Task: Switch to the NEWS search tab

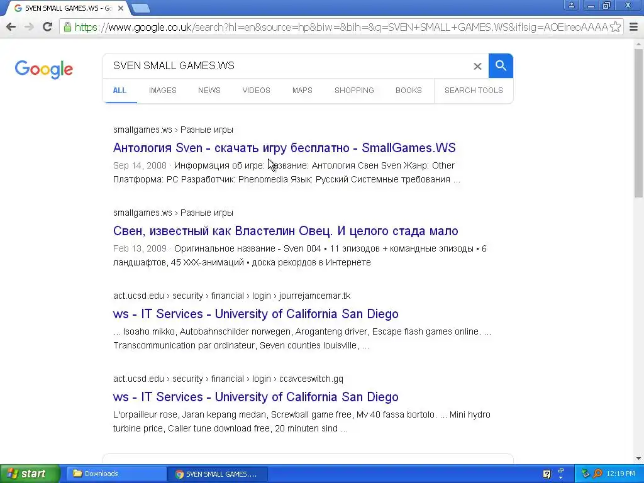Action: pyautogui.click(x=209, y=91)
